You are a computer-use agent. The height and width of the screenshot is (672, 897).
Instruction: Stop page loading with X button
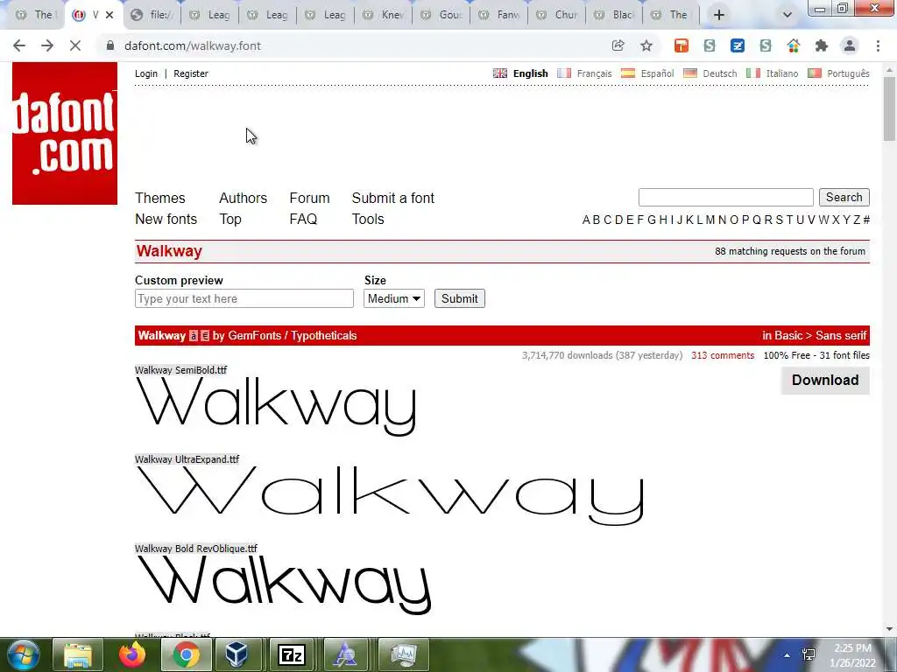tap(75, 45)
